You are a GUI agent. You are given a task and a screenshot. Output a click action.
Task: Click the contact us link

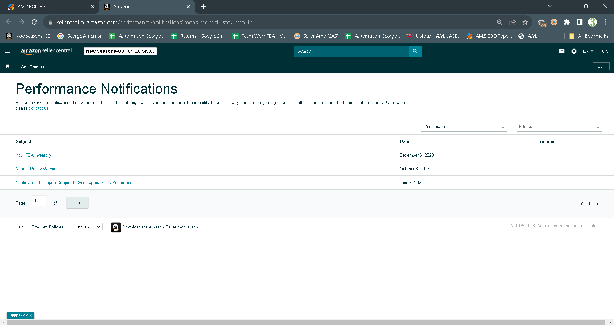(x=39, y=108)
